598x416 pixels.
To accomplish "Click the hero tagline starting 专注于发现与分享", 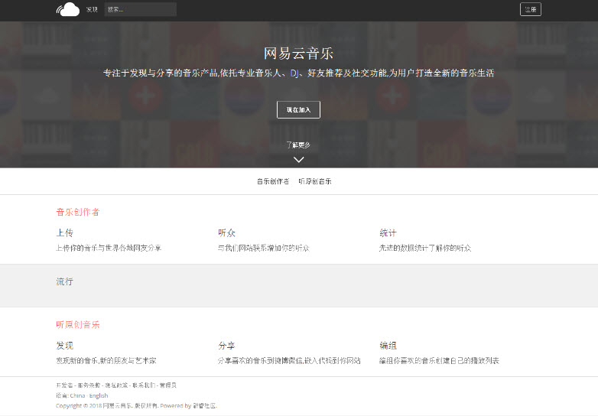I will point(299,73).
